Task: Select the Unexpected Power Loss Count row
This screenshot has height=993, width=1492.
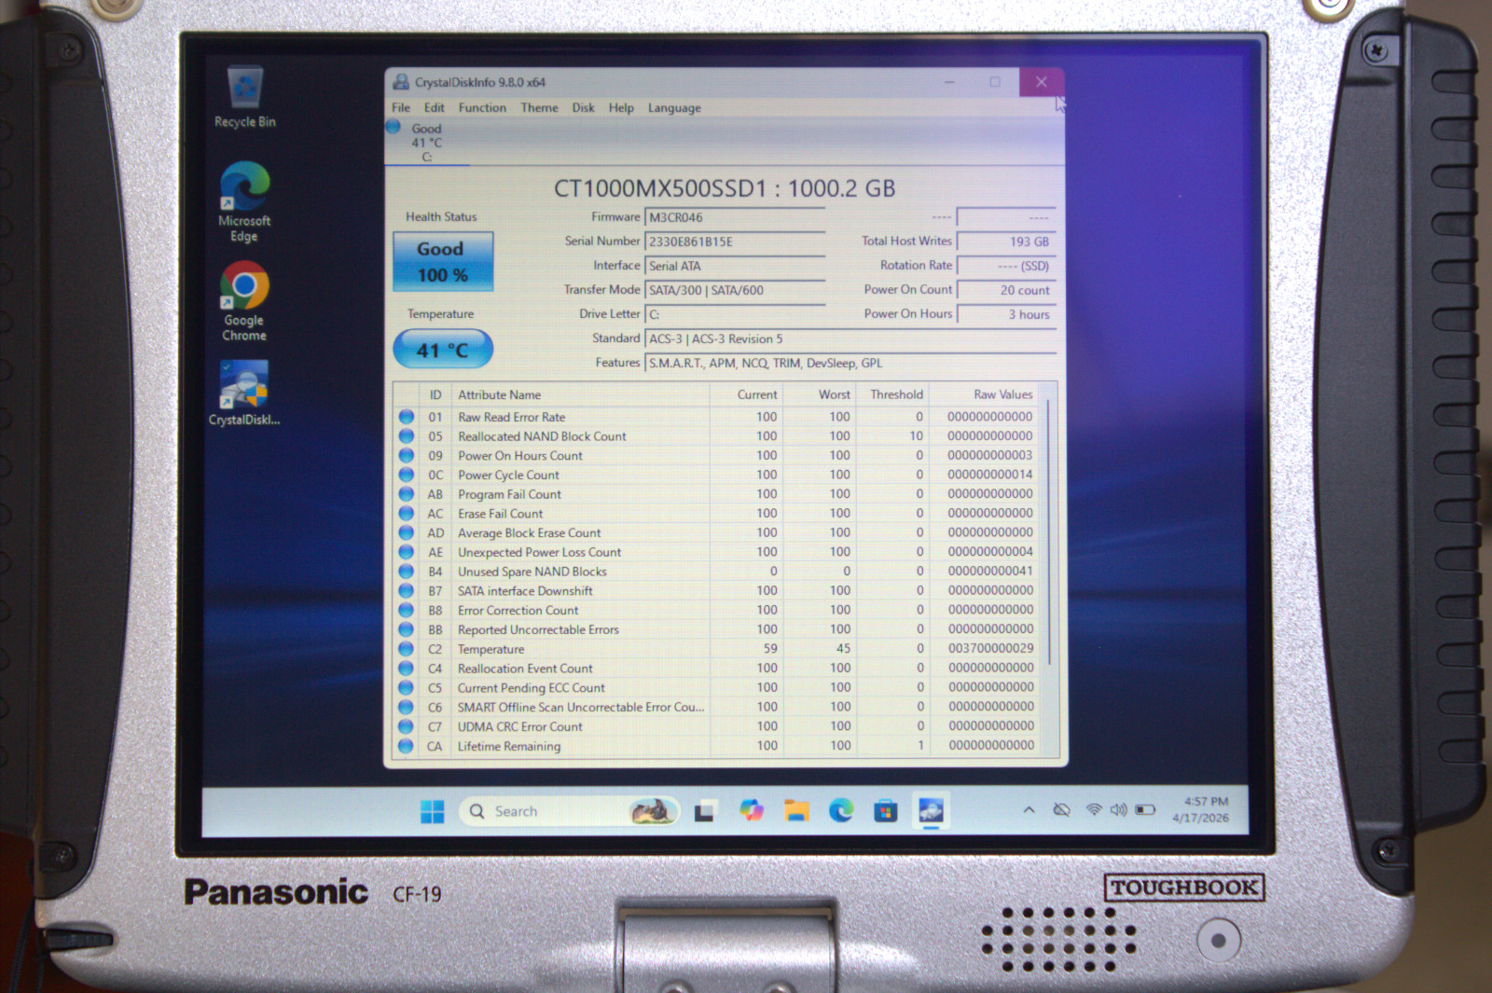Action: (716, 552)
